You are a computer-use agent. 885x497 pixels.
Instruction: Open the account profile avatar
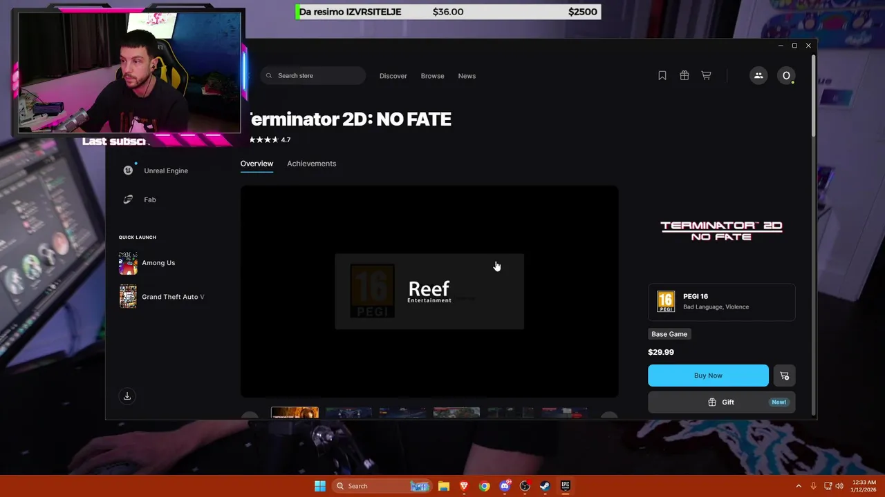point(786,76)
